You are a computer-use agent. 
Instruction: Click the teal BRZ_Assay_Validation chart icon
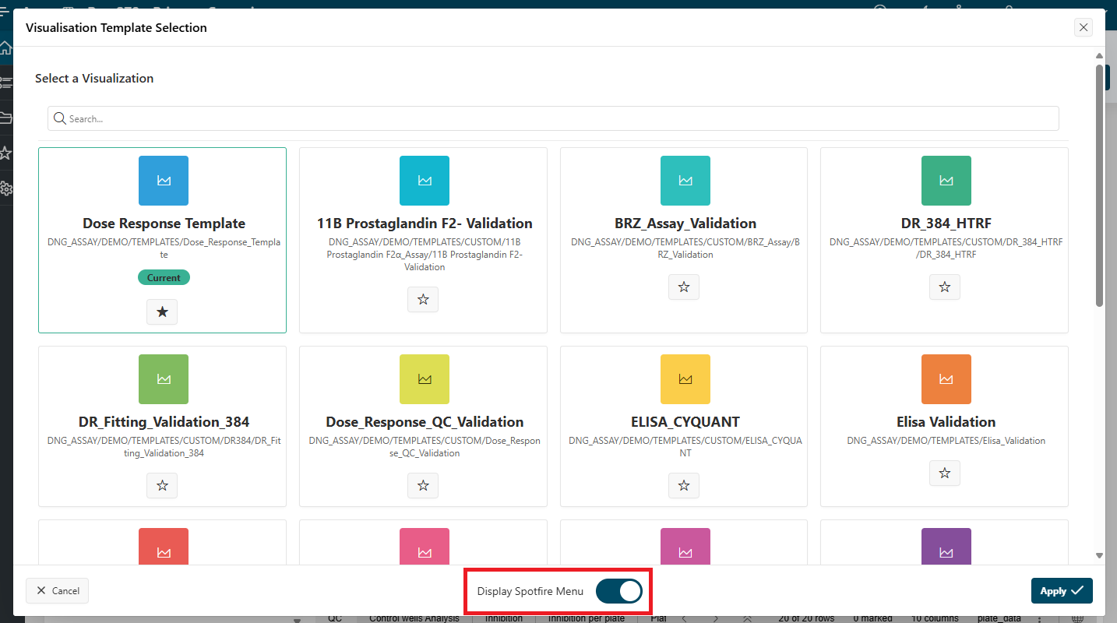[x=685, y=181]
